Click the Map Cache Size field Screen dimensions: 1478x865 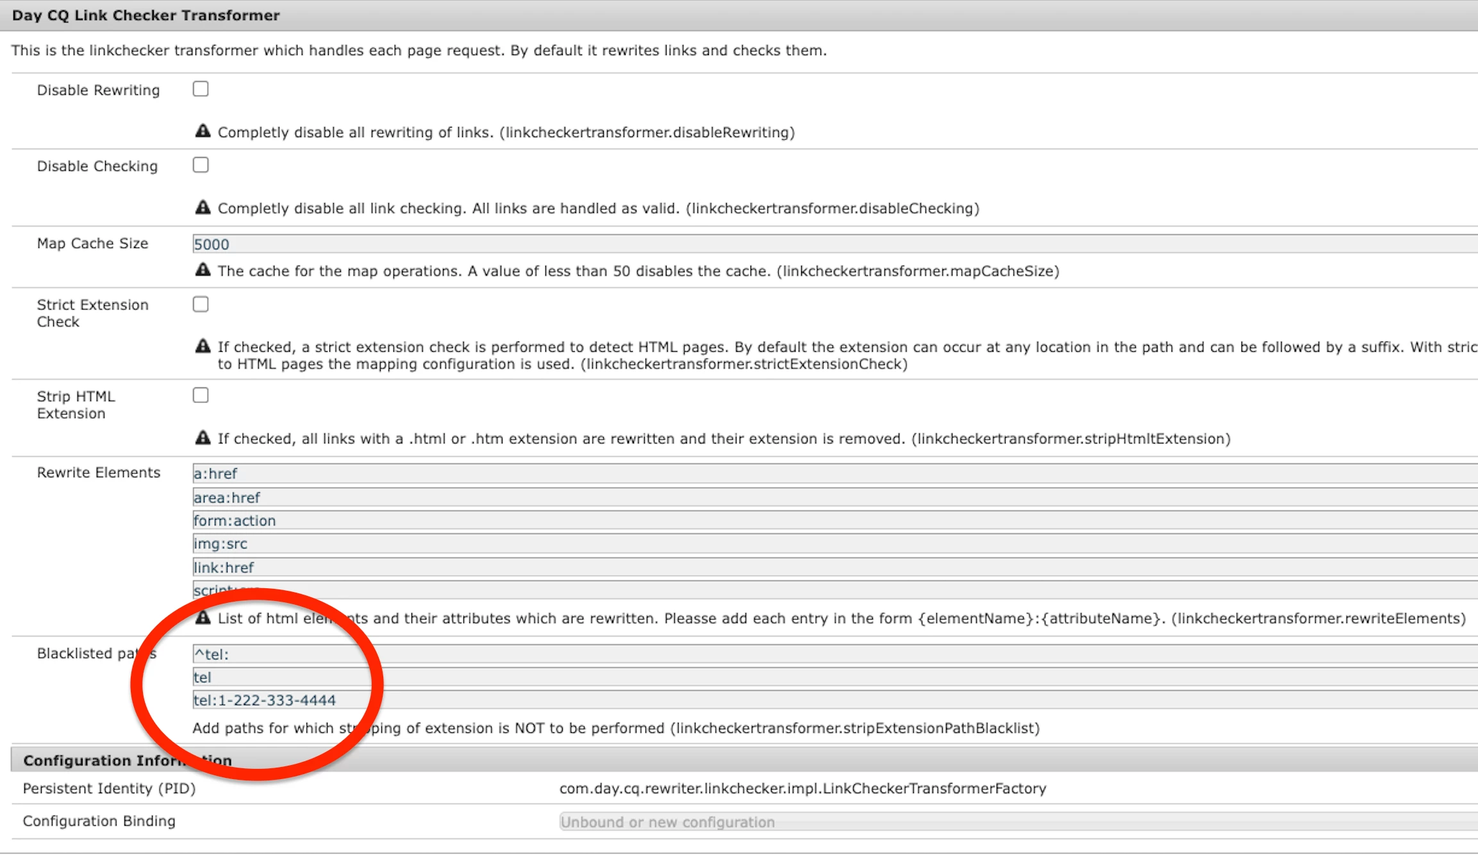click(833, 244)
